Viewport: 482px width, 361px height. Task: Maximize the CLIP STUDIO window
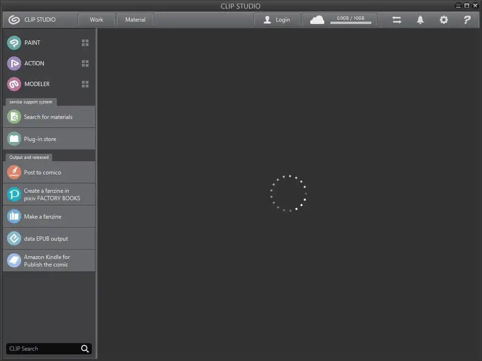pyautogui.click(x=466, y=6)
